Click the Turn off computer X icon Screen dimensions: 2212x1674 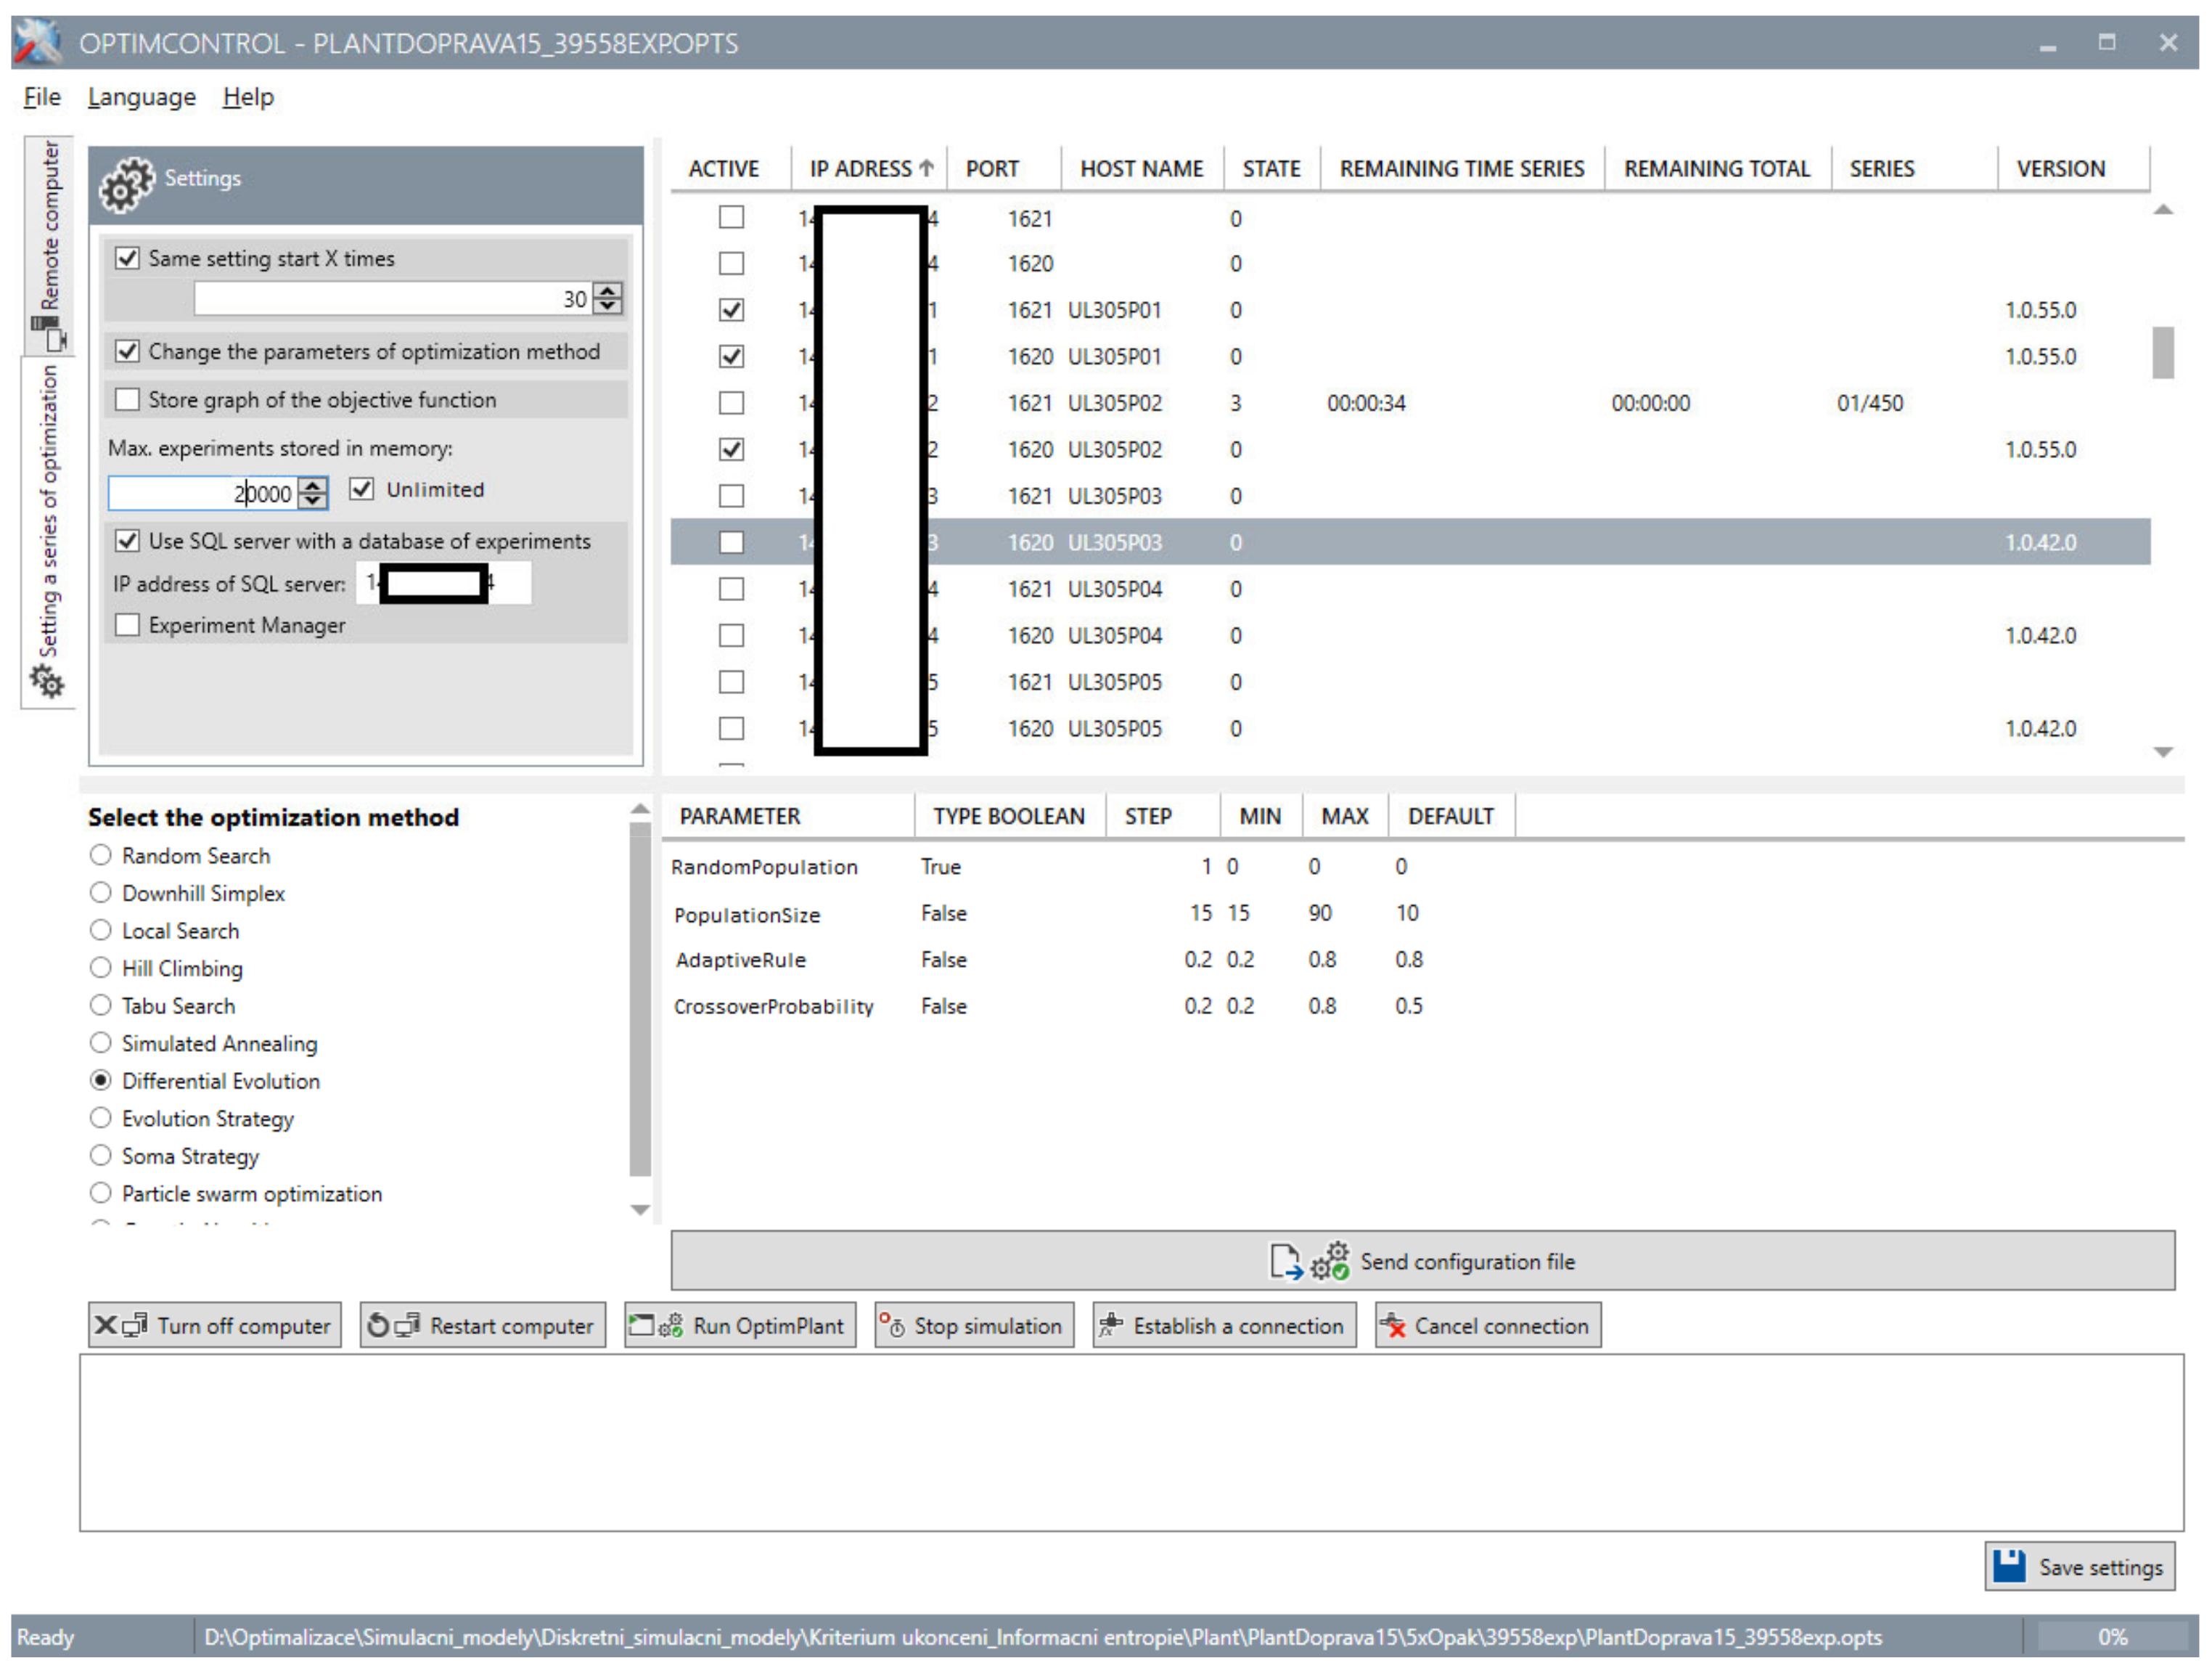tap(105, 1325)
